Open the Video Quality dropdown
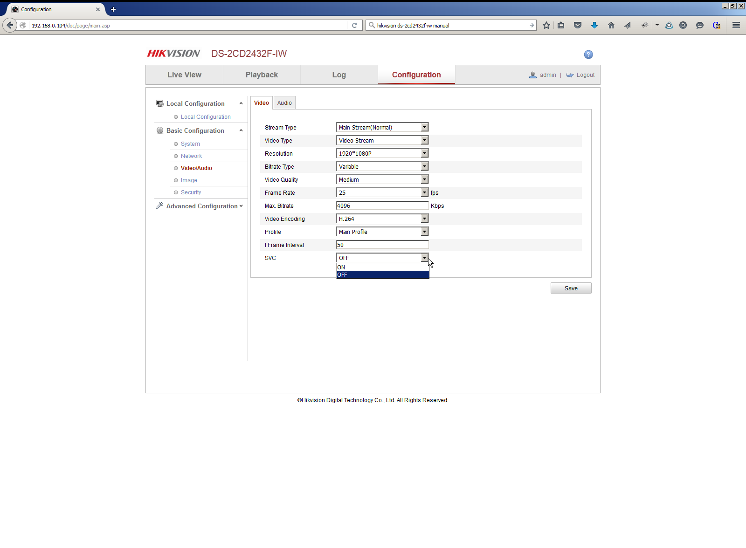The width and height of the screenshot is (746, 548). (382, 179)
